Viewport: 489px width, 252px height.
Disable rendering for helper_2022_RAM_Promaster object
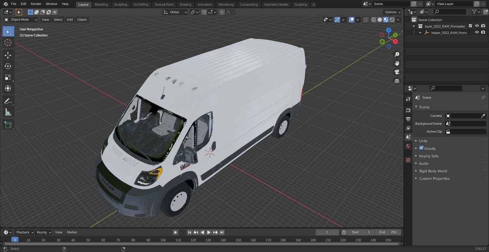point(483,32)
